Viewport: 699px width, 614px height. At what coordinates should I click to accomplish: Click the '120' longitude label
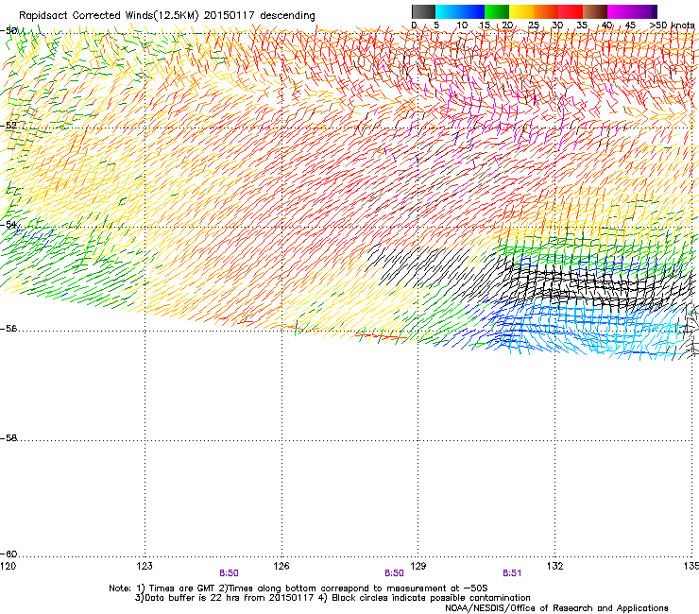point(8,566)
